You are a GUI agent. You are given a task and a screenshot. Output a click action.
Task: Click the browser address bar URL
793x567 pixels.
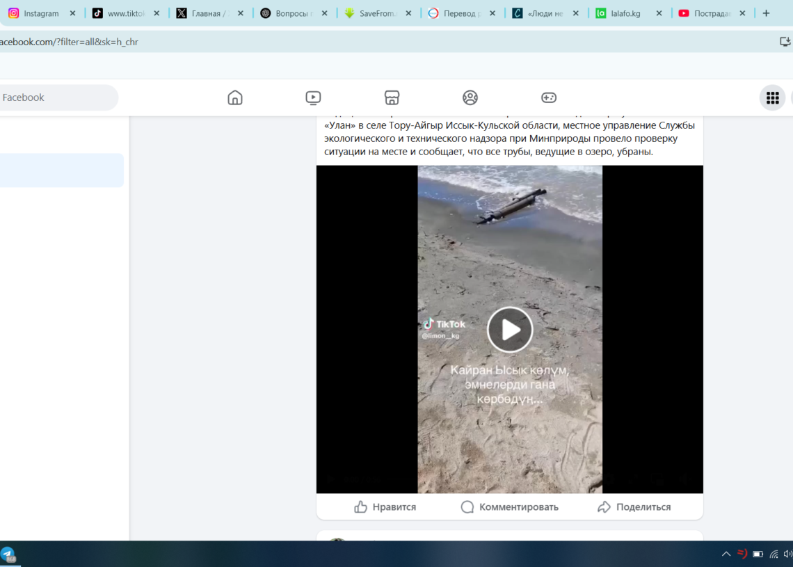[70, 42]
